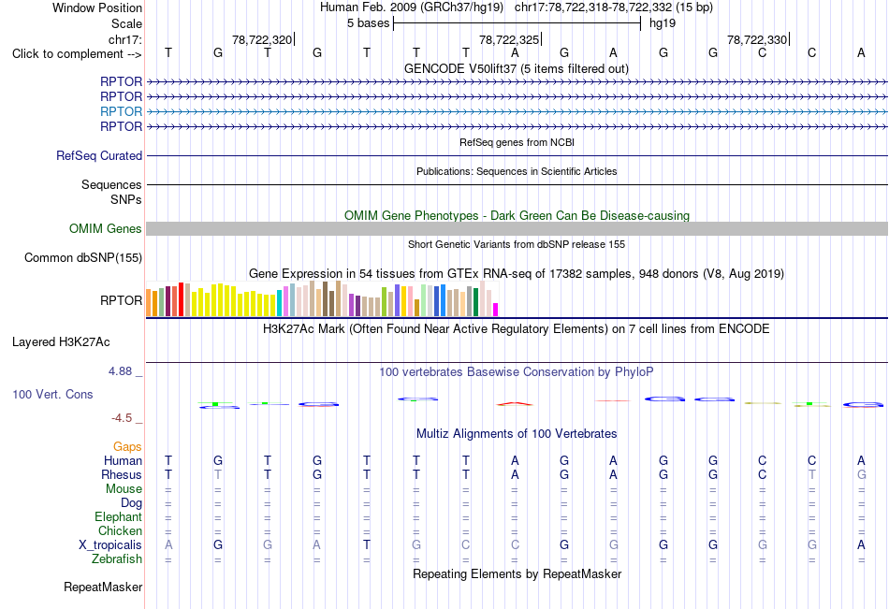Click the 'Common dbSNP(155)' label
The image size is (889, 609).
click(82, 257)
